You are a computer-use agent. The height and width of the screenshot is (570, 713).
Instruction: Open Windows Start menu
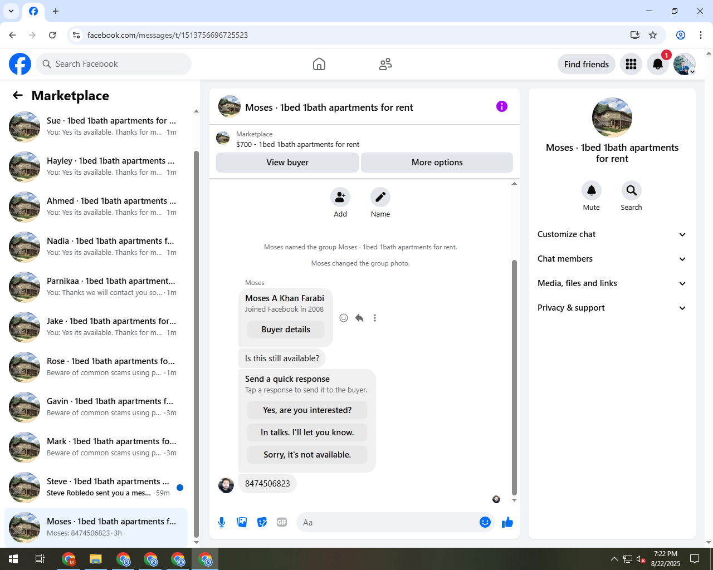point(13,559)
